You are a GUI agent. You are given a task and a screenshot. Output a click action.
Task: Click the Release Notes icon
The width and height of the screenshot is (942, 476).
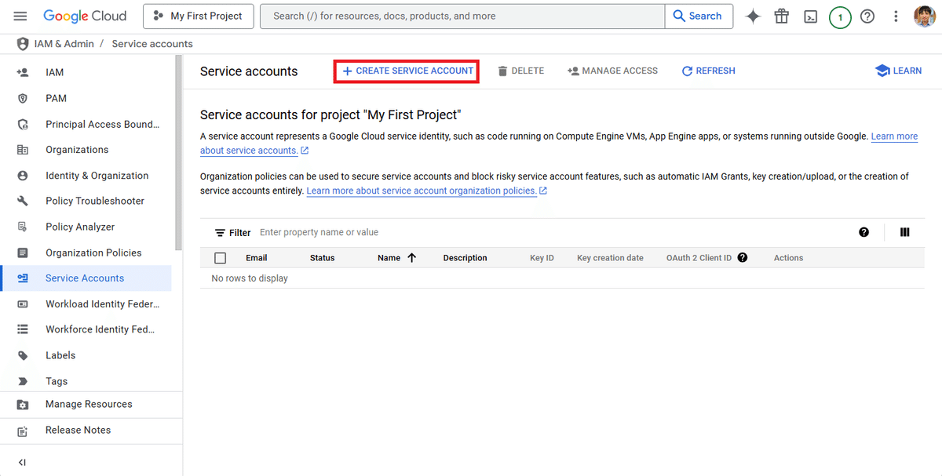click(23, 431)
